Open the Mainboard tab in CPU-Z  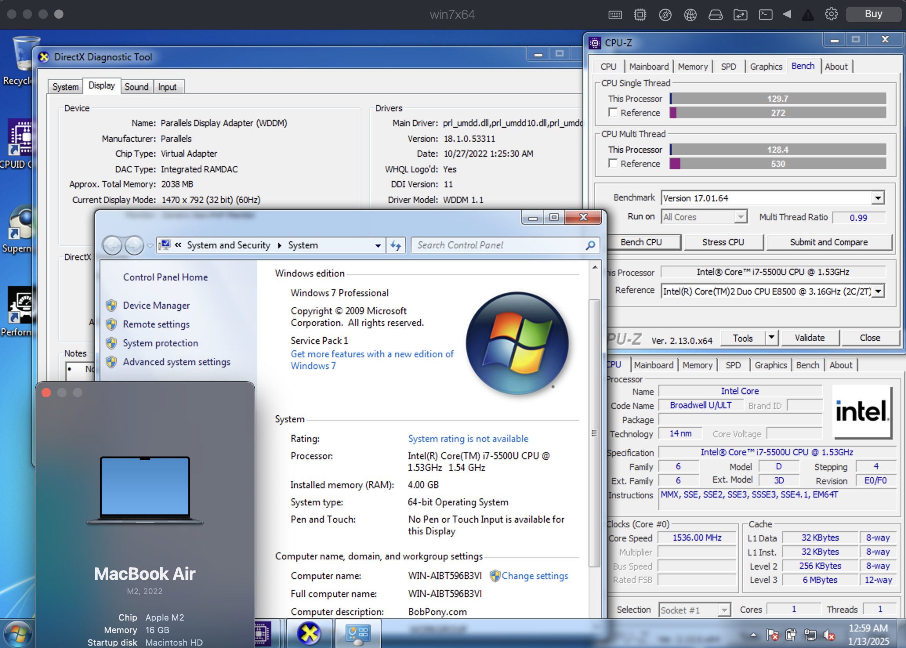pyautogui.click(x=649, y=67)
